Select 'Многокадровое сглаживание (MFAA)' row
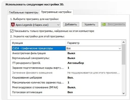Viewport: 130px width, 100px height. click(67, 87)
